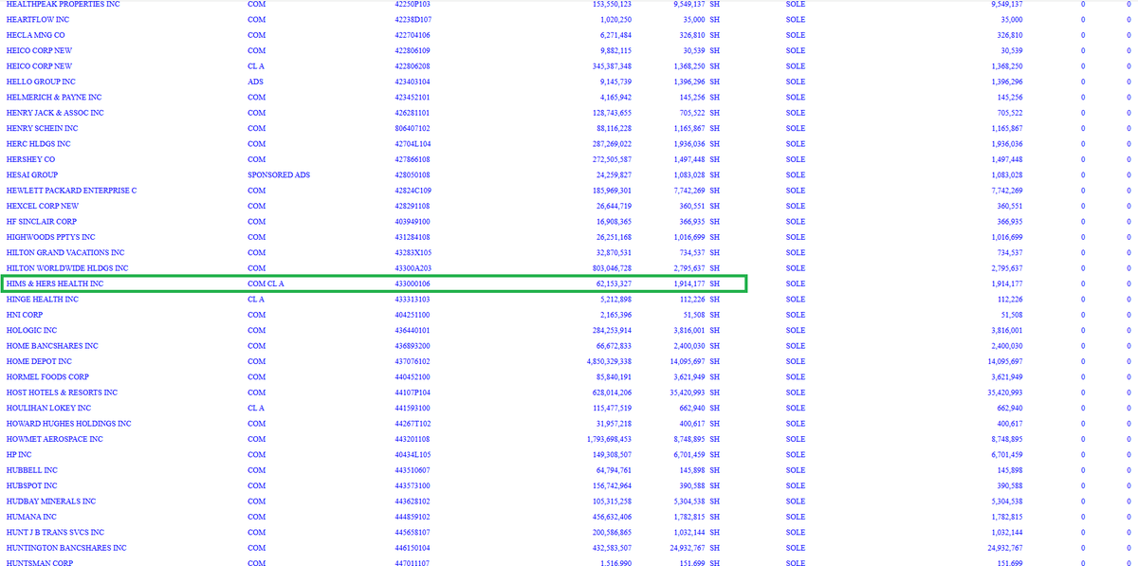
Task: Click value 62,153,327 for Hims & Hers
Action: [x=612, y=283]
